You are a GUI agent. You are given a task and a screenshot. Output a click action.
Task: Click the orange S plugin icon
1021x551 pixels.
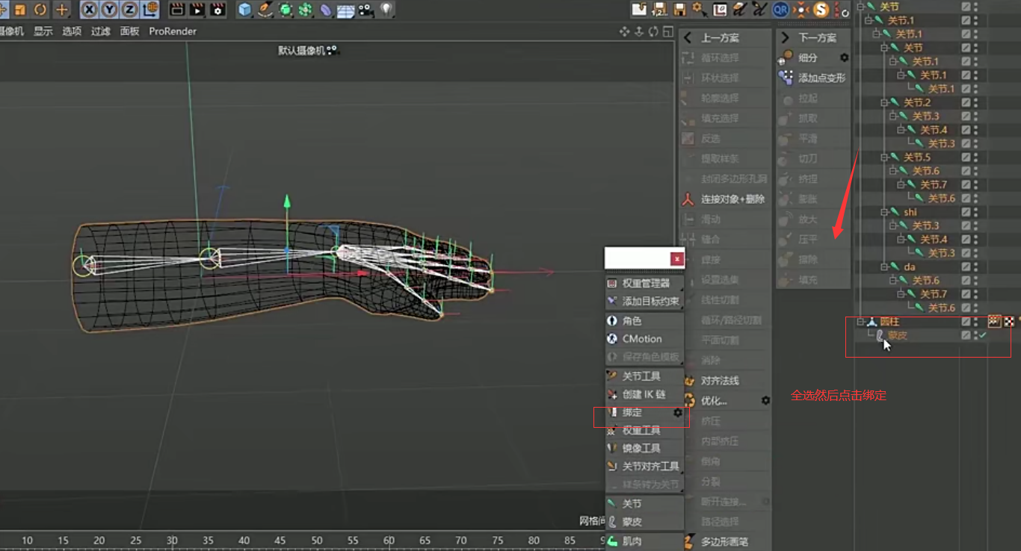pyautogui.click(x=821, y=10)
